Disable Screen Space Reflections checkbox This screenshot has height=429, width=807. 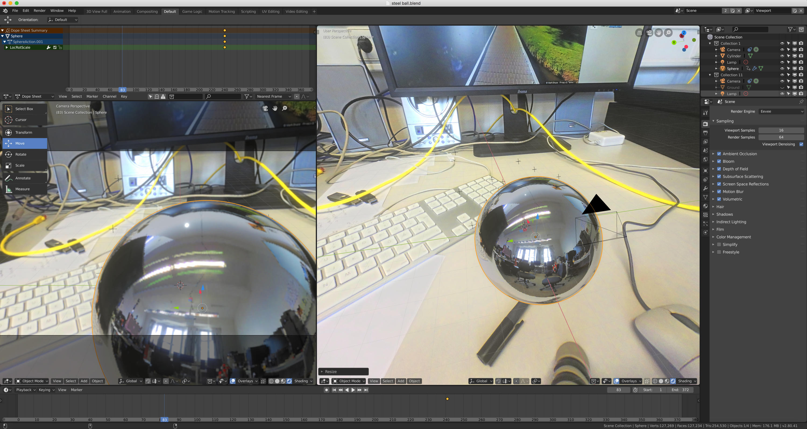point(719,184)
